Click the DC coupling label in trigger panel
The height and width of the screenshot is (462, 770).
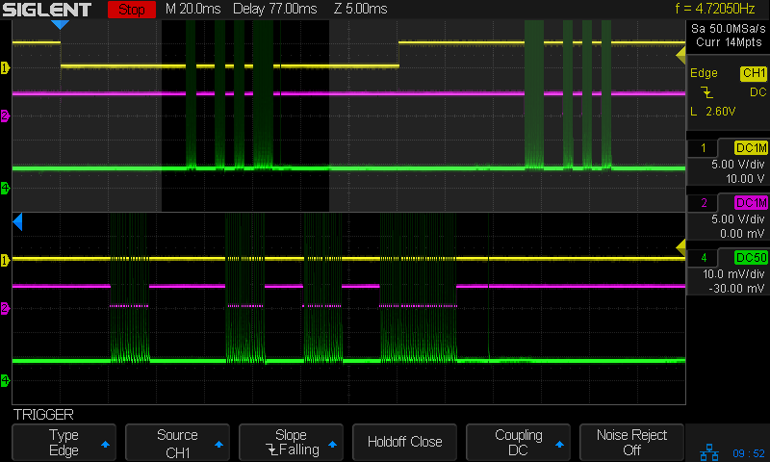pyautogui.click(x=757, y=92)
